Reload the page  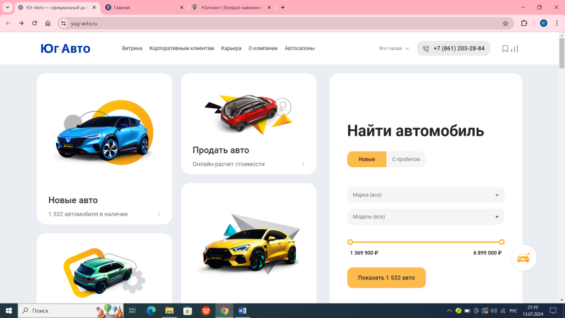point(35,23)
